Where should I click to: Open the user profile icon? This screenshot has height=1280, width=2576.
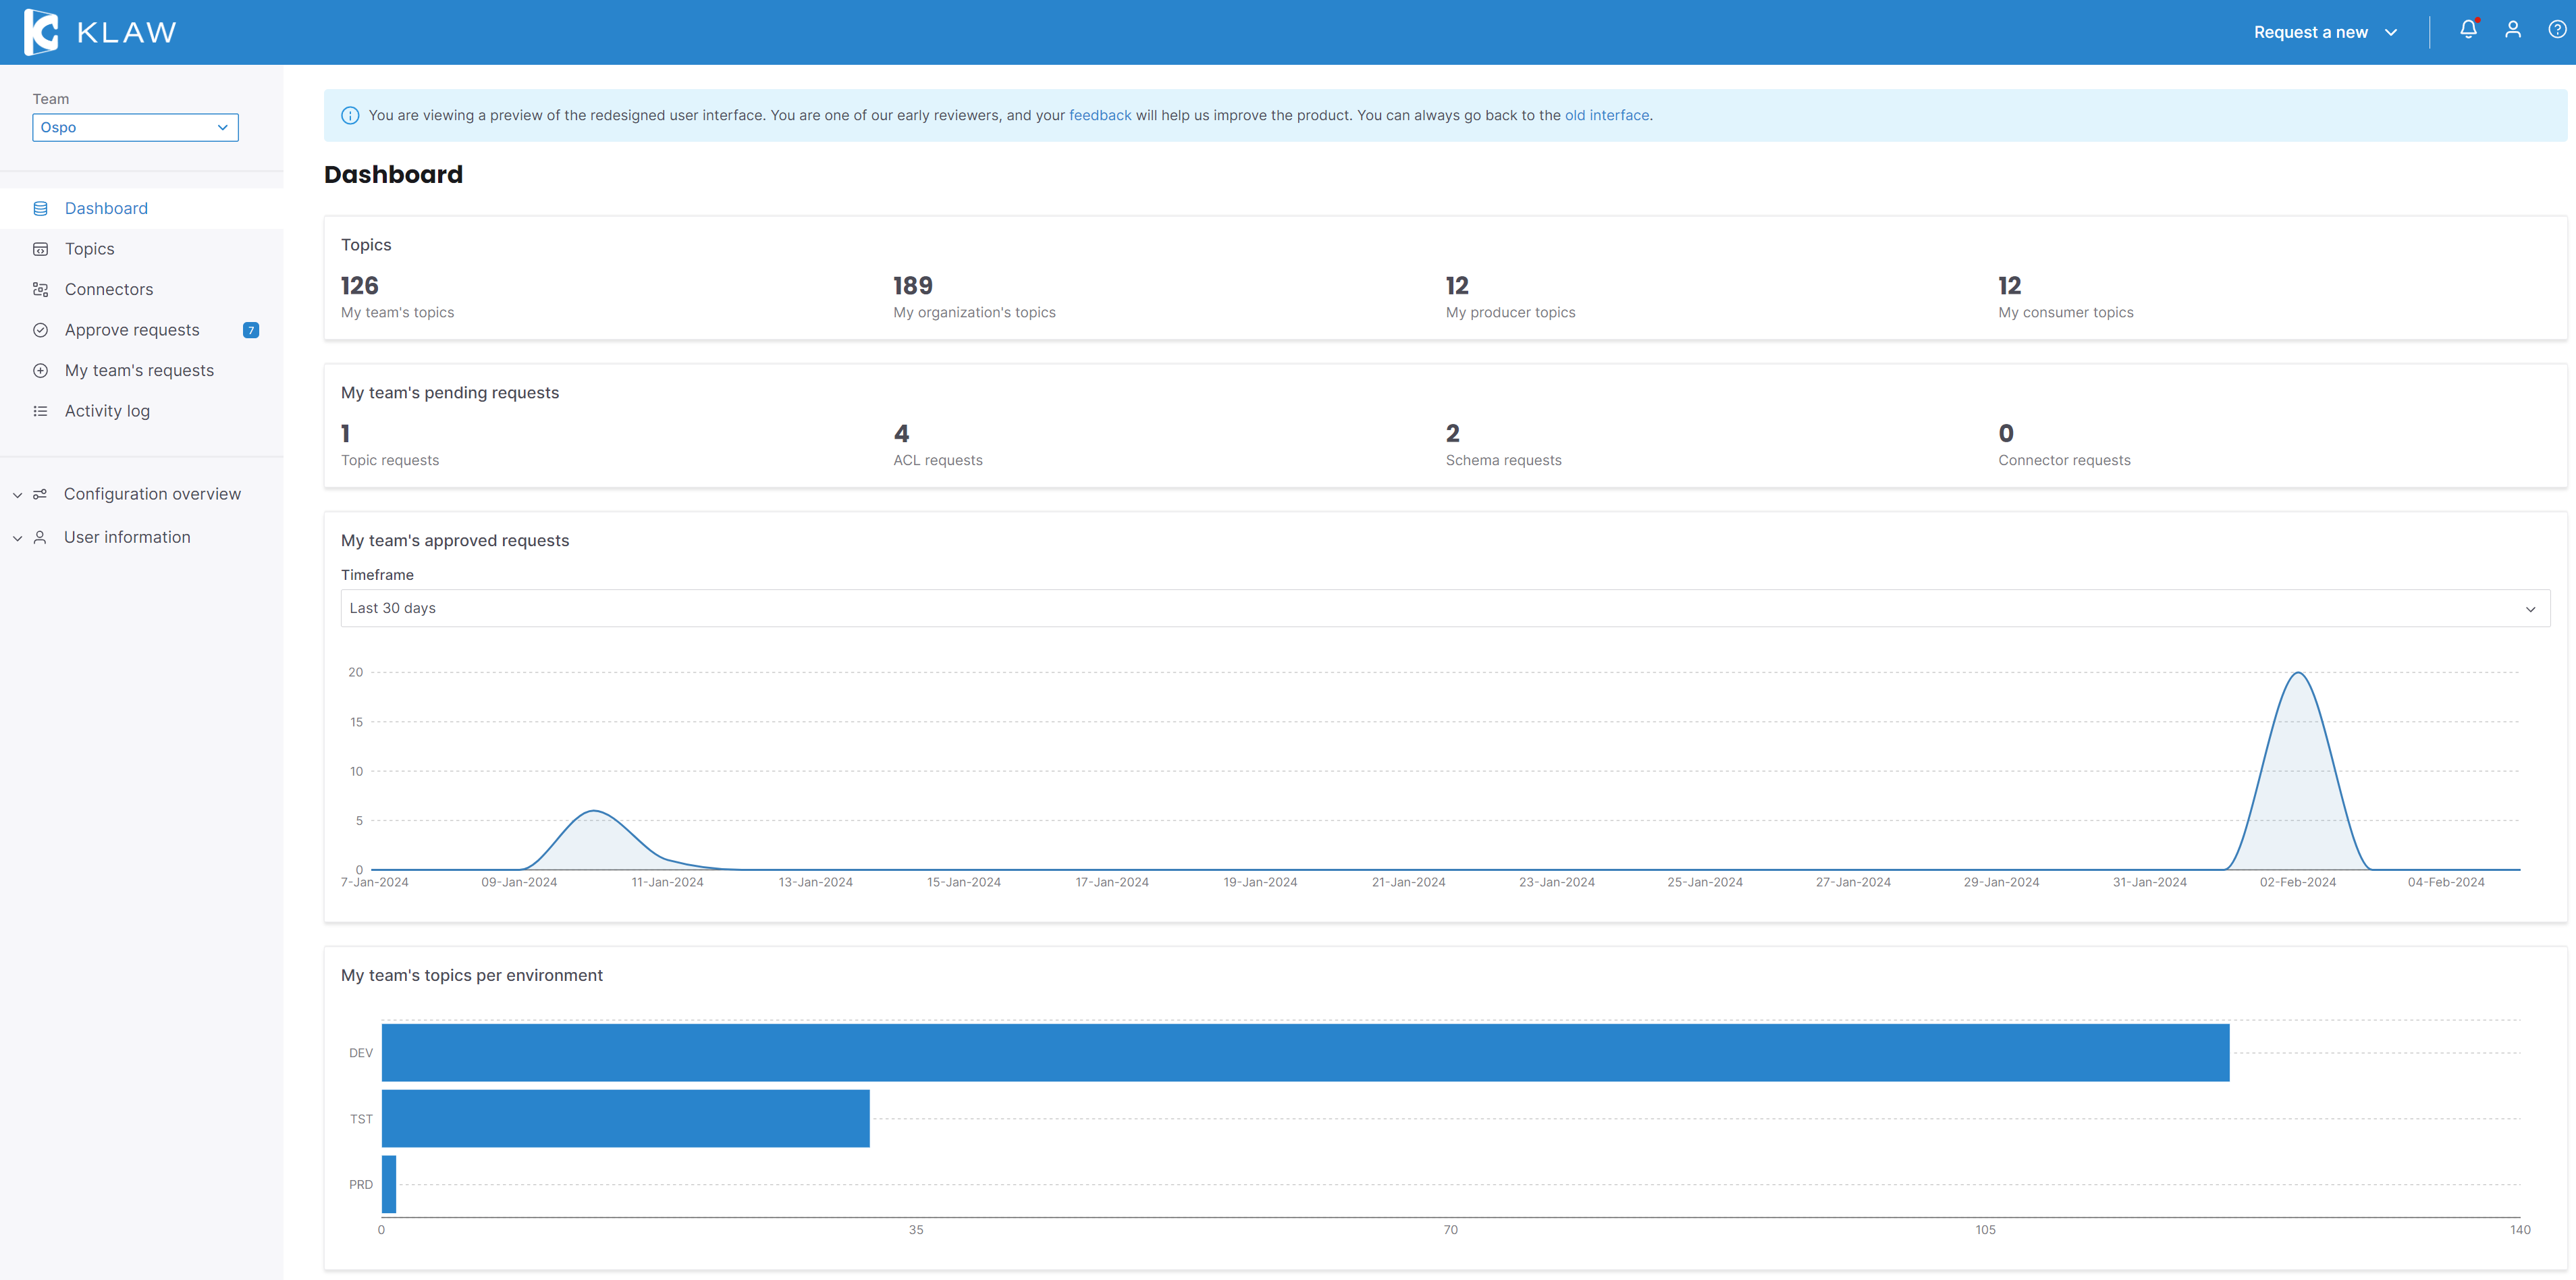tap(2512, 30)
